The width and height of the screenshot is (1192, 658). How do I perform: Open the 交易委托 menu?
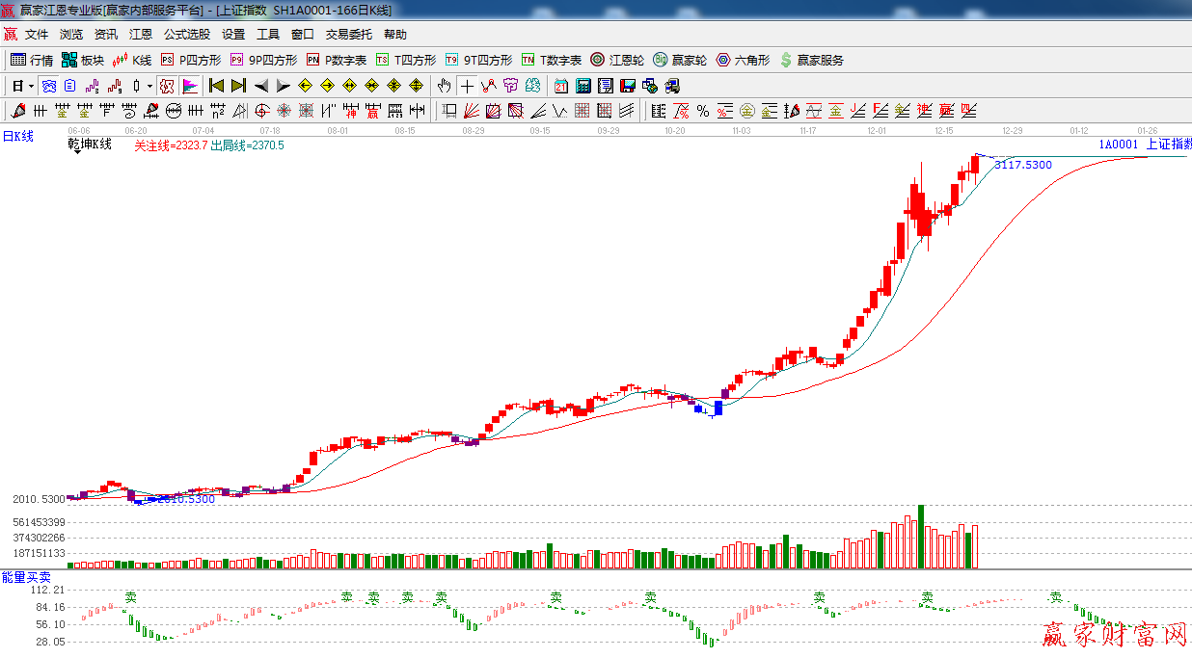click(348, 34)
